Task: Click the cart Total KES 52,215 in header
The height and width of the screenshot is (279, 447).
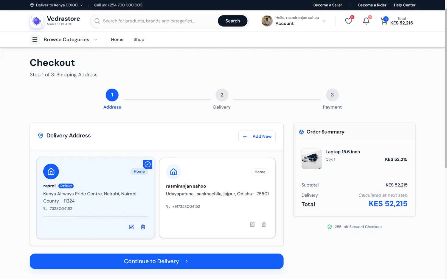Action: tap(401, 21)
